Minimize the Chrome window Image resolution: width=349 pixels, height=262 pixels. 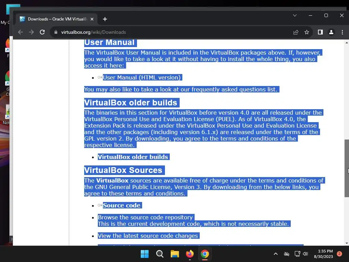[310, 15]
